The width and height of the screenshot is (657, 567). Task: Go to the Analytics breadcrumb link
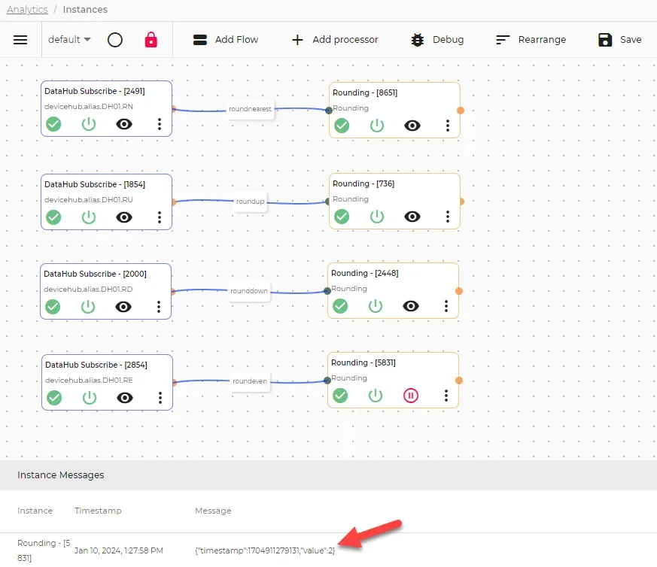[x=27, y=9]
